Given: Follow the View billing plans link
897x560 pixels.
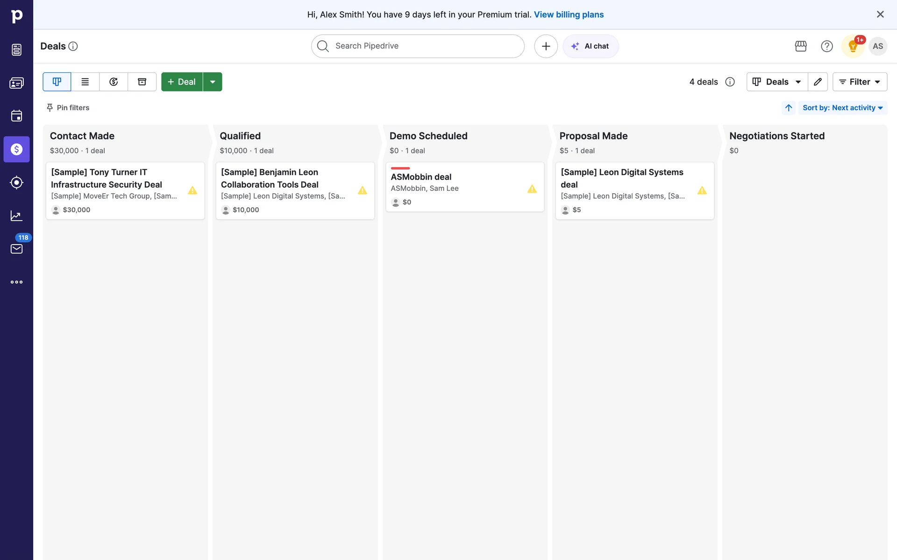Looking at the screenshot, I should click(569, 14).
